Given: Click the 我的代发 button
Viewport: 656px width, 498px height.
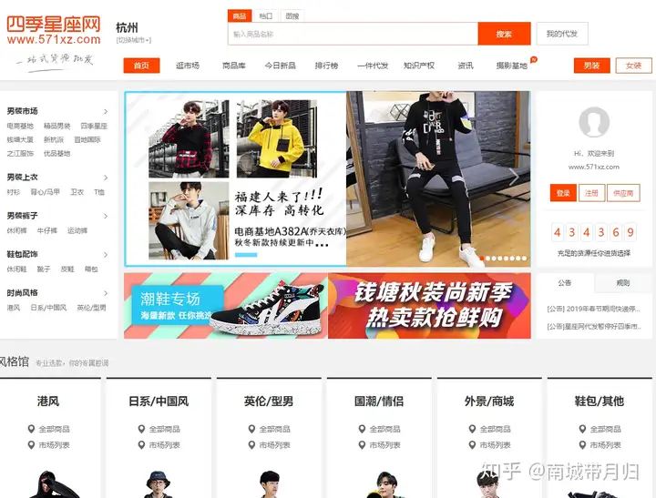Looking at the screenshot, I should 562,34.
